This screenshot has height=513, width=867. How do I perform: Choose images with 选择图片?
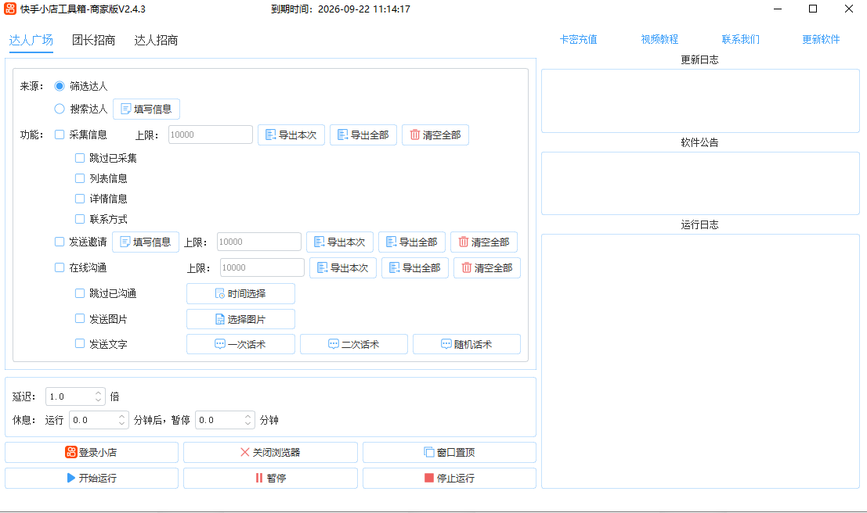point(240,319)
